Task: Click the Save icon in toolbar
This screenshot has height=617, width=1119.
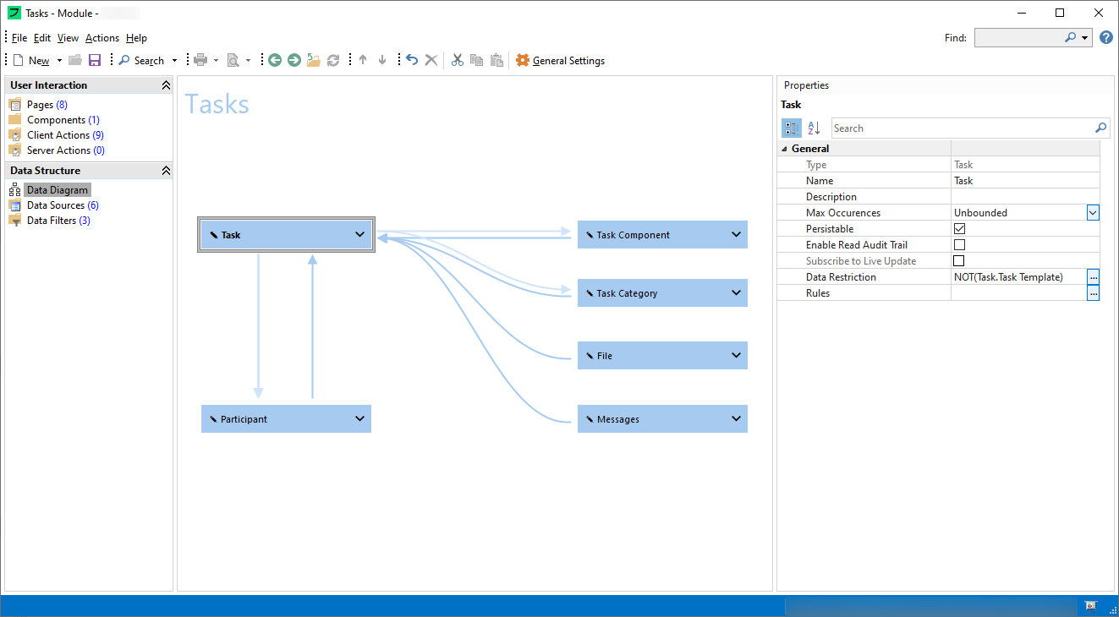Action: tap(95, 60)
